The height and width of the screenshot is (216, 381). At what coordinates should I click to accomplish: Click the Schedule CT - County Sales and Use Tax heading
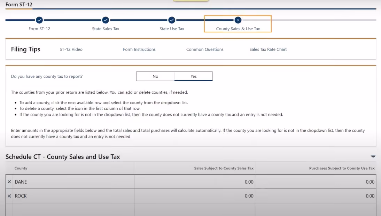tap(63, 157)
